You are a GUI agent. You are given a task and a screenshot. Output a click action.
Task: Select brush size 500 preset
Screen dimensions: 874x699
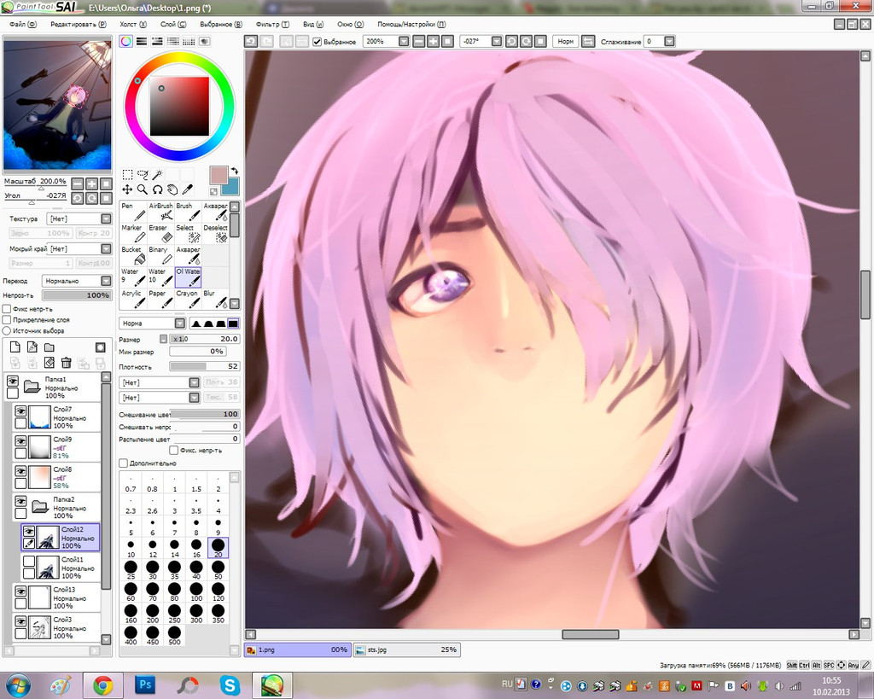[174, 636]
